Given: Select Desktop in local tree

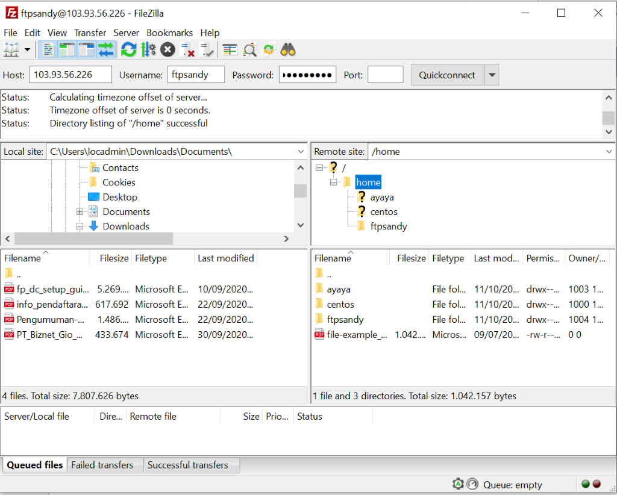Looking at the screenshot, I should point(120,197).
